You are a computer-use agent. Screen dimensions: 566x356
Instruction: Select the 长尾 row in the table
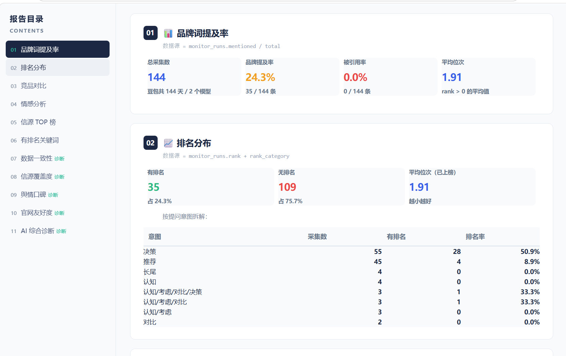[341, 272]
